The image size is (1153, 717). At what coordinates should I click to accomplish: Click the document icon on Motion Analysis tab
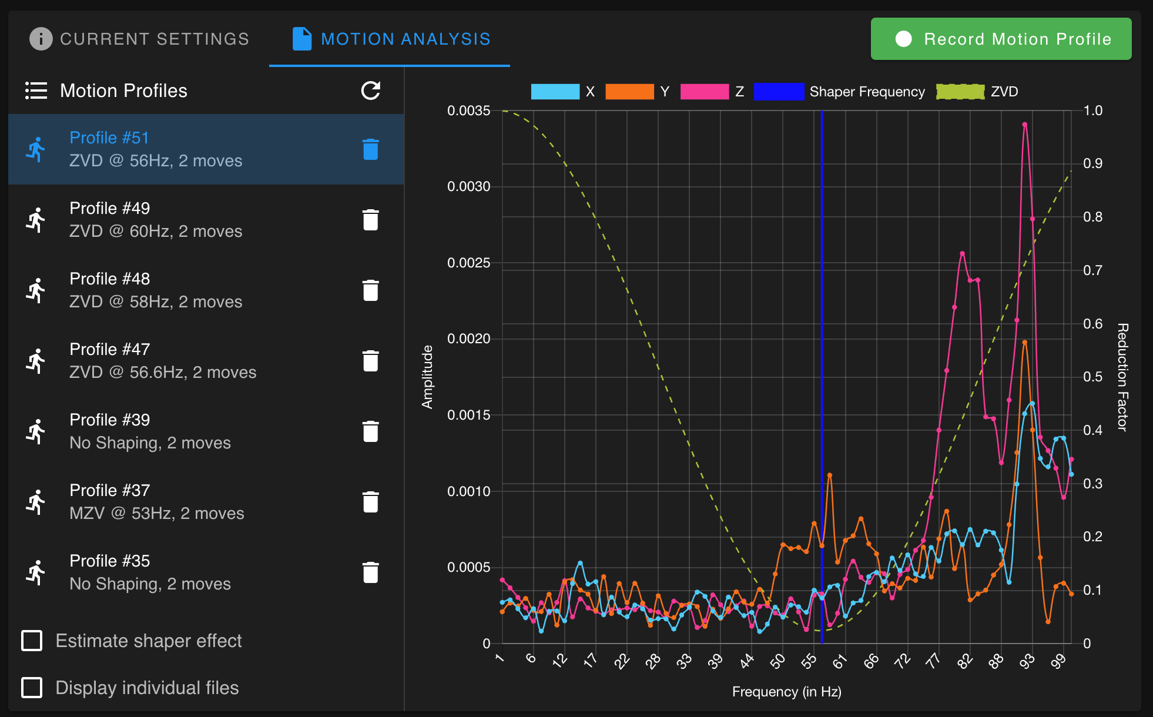[302, 39]
